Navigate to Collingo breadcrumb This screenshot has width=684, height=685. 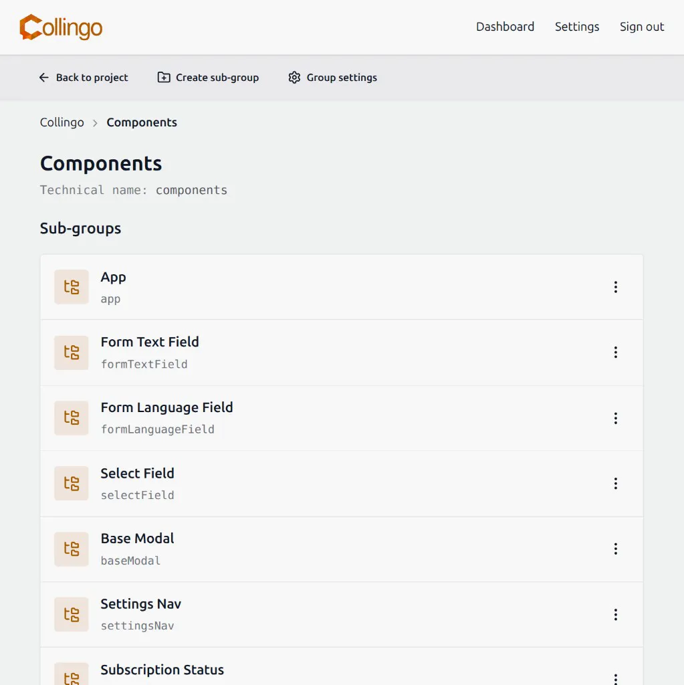[62, 122]
